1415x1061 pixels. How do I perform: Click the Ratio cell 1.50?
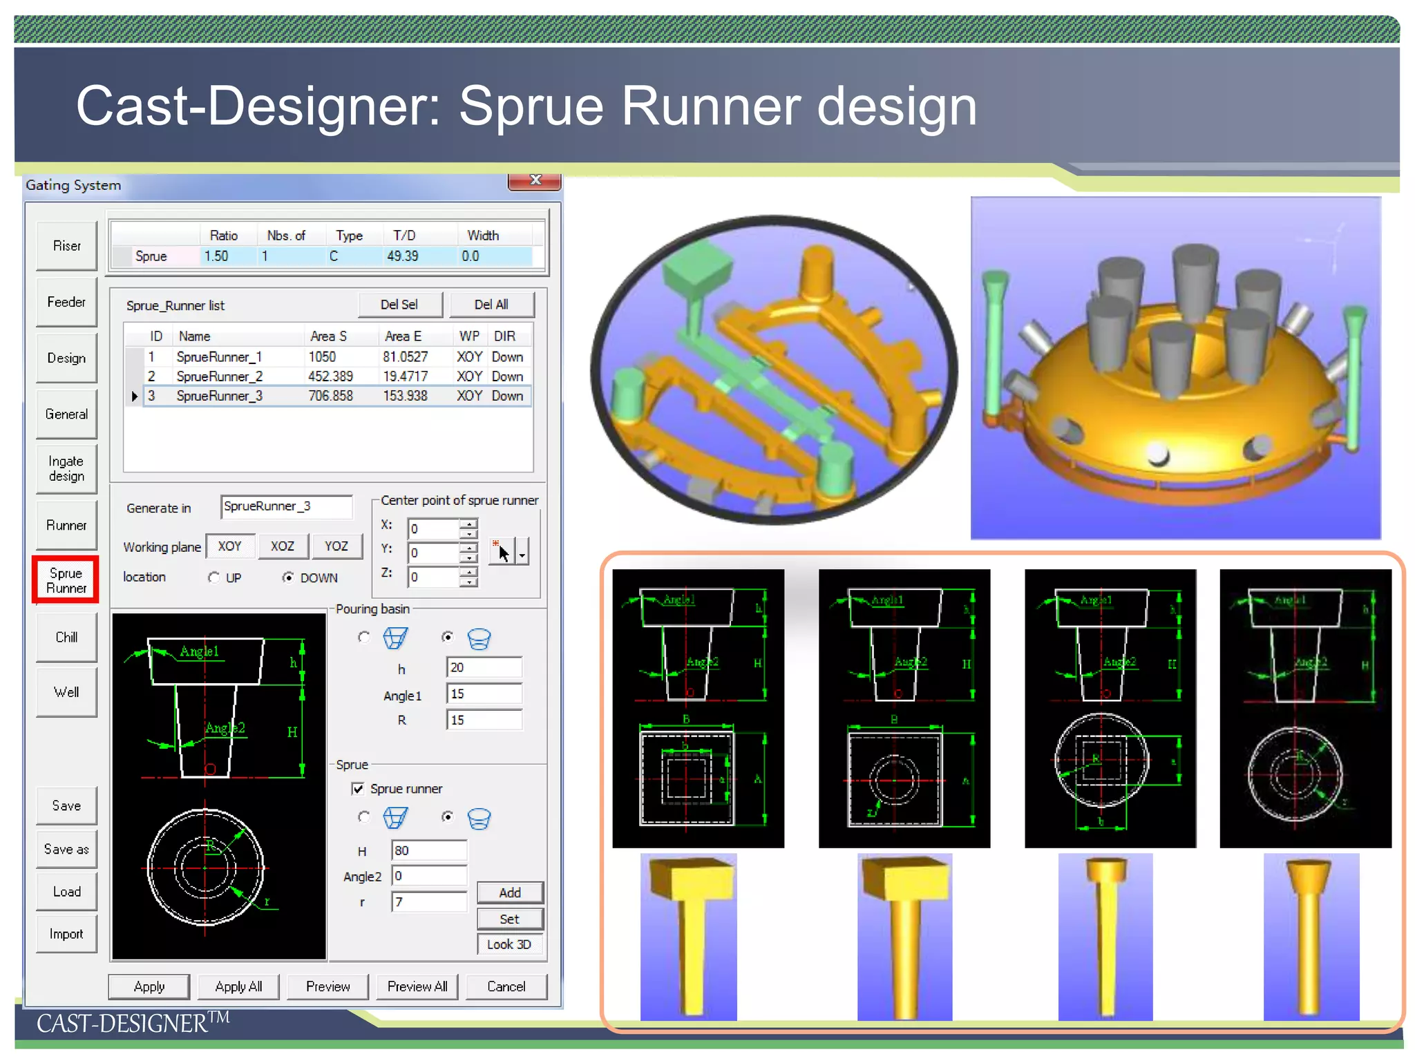tap(227, 256)
